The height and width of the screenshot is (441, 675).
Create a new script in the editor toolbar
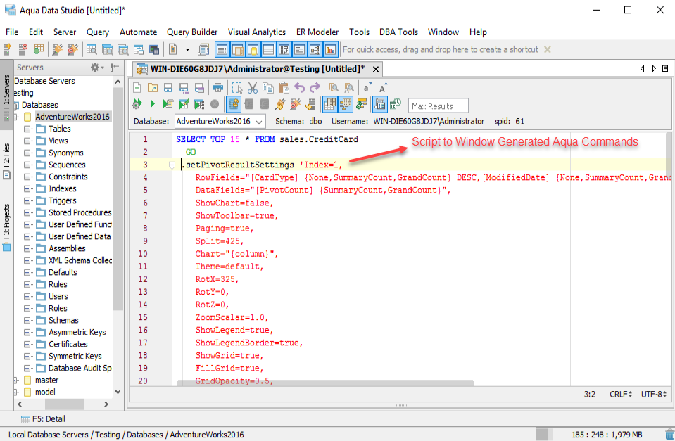137,88
